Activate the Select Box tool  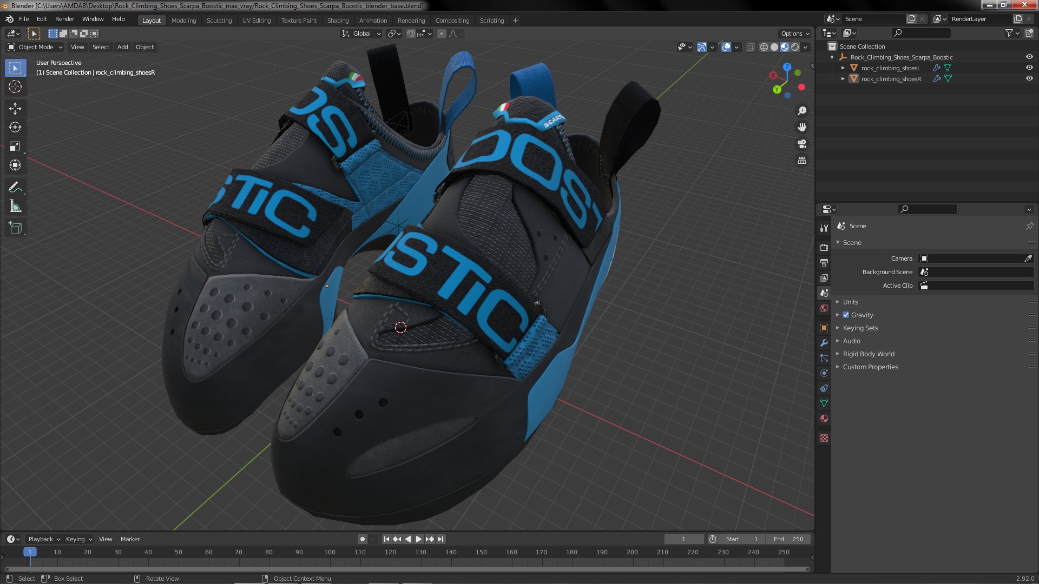click(15, 68)
